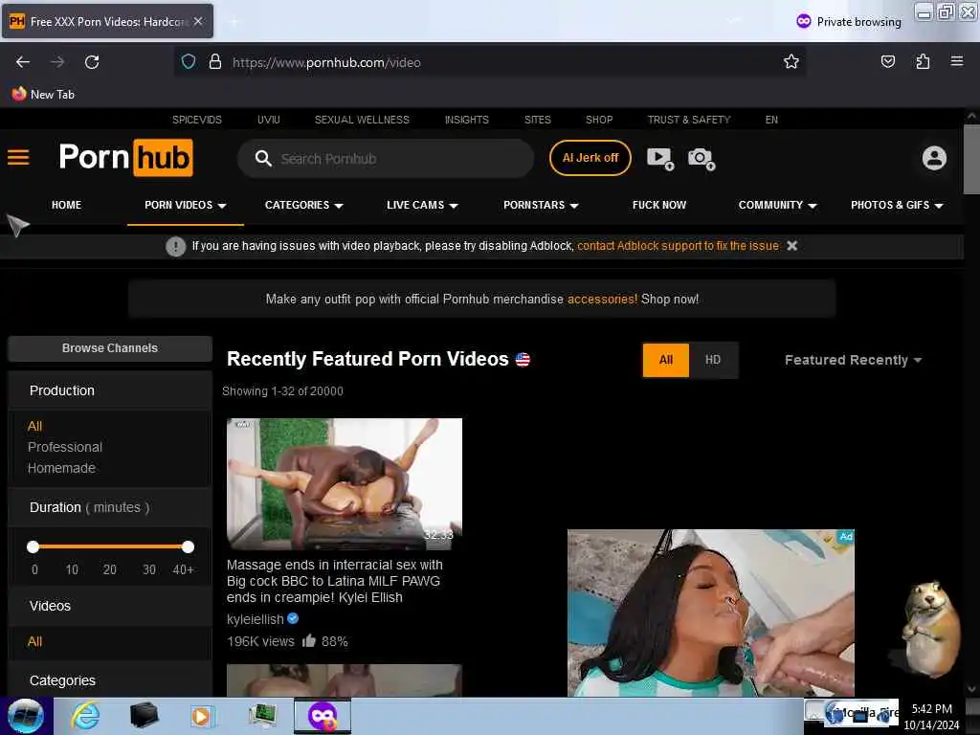The width and height of the screenshot is (980, 735).
Task: Open the tracking protection shield icon
Action: point(189,62)
